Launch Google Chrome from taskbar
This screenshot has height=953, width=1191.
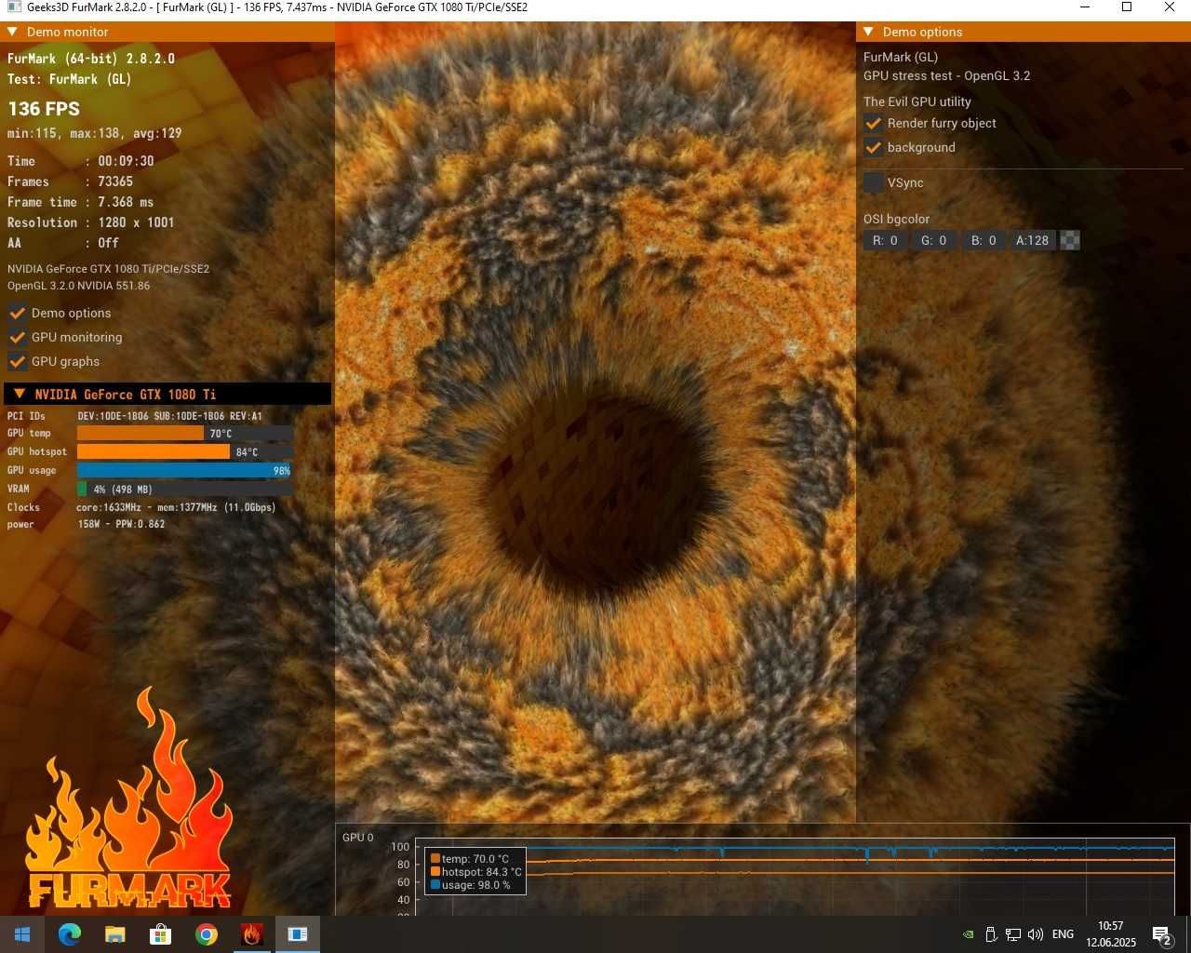pos(207,934)
